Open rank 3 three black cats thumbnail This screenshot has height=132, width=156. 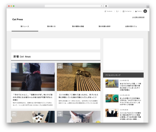(x=112, y=113)
